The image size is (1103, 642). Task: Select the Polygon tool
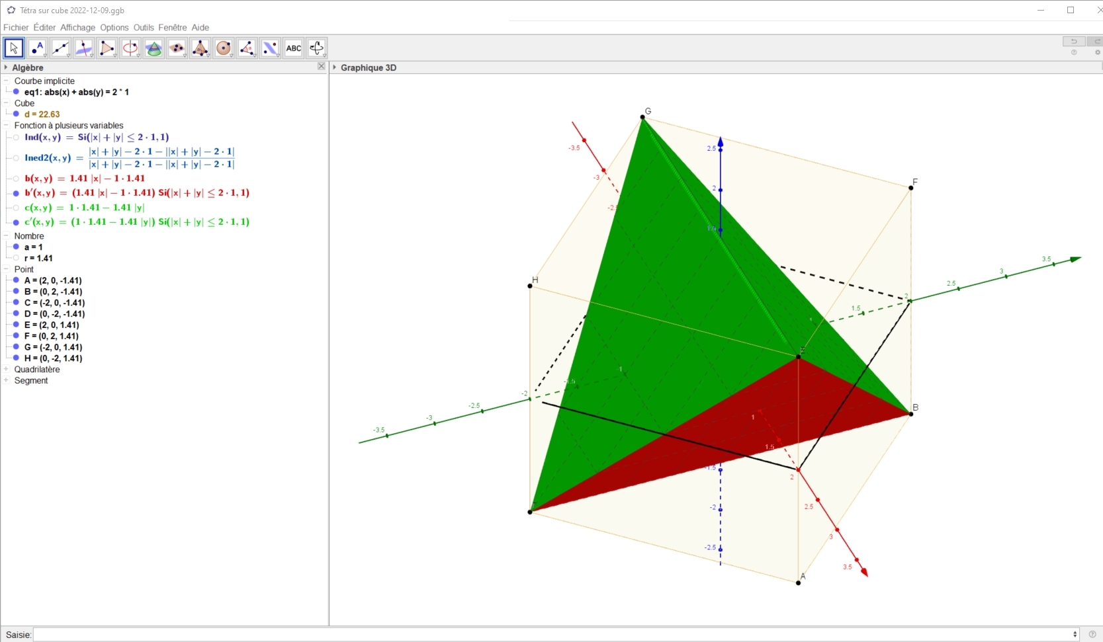[107, 48]
